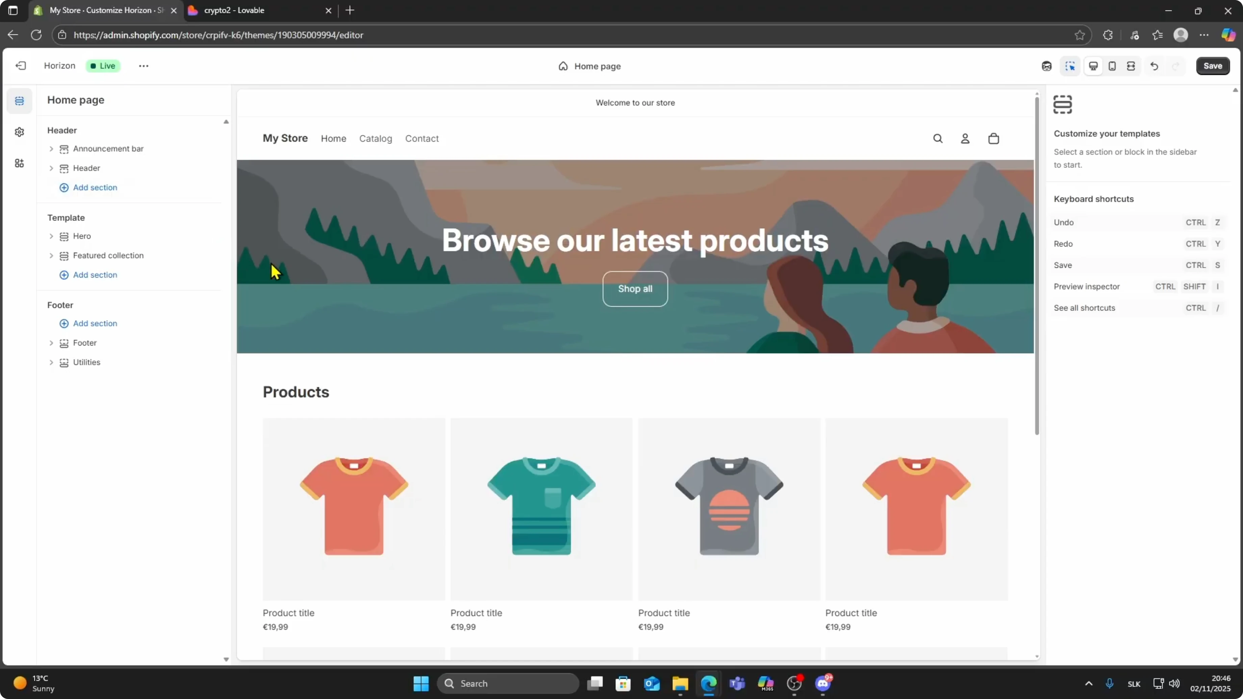The width and height of the screenshot is (1243, 699).
Task: Click the Browse our latest products heading
Action: pos(635,240)
